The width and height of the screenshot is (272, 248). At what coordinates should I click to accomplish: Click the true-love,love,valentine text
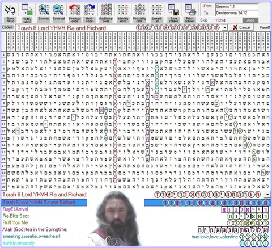click(215, 237)
